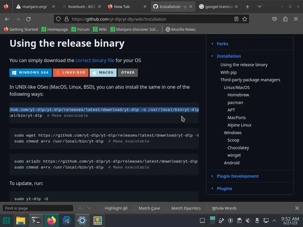Open the Forum bookmark
The width and height of the screenshot is (303, 227).
(x=80, y=29)
